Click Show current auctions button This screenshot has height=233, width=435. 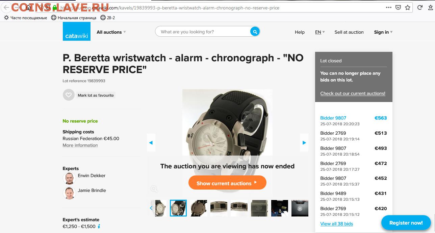(x=227, y=183)
